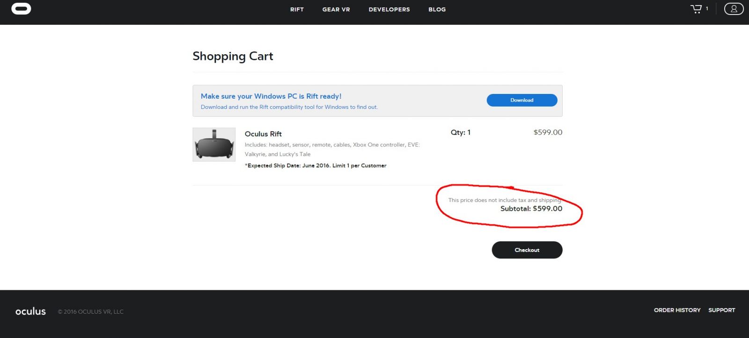
Task: Click the blue Download button
Action: click(522, 100)
